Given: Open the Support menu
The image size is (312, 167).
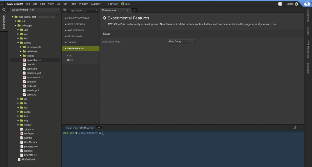Looking at the screenshot, I should point(96,4).
